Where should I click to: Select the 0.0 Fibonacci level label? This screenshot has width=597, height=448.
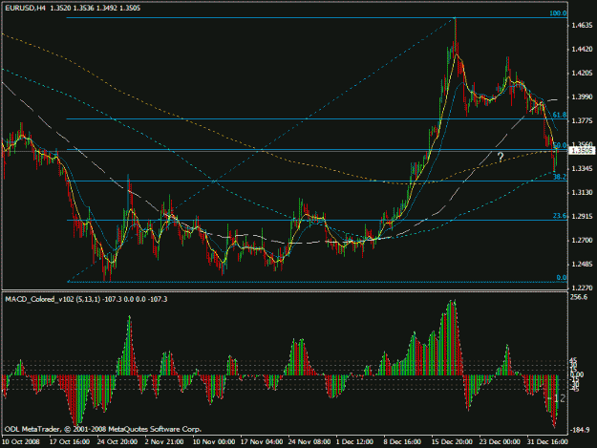pos(562,277)
